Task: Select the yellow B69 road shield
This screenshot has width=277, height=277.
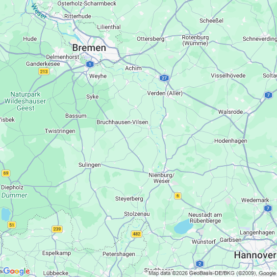Action: pos(6,173)
